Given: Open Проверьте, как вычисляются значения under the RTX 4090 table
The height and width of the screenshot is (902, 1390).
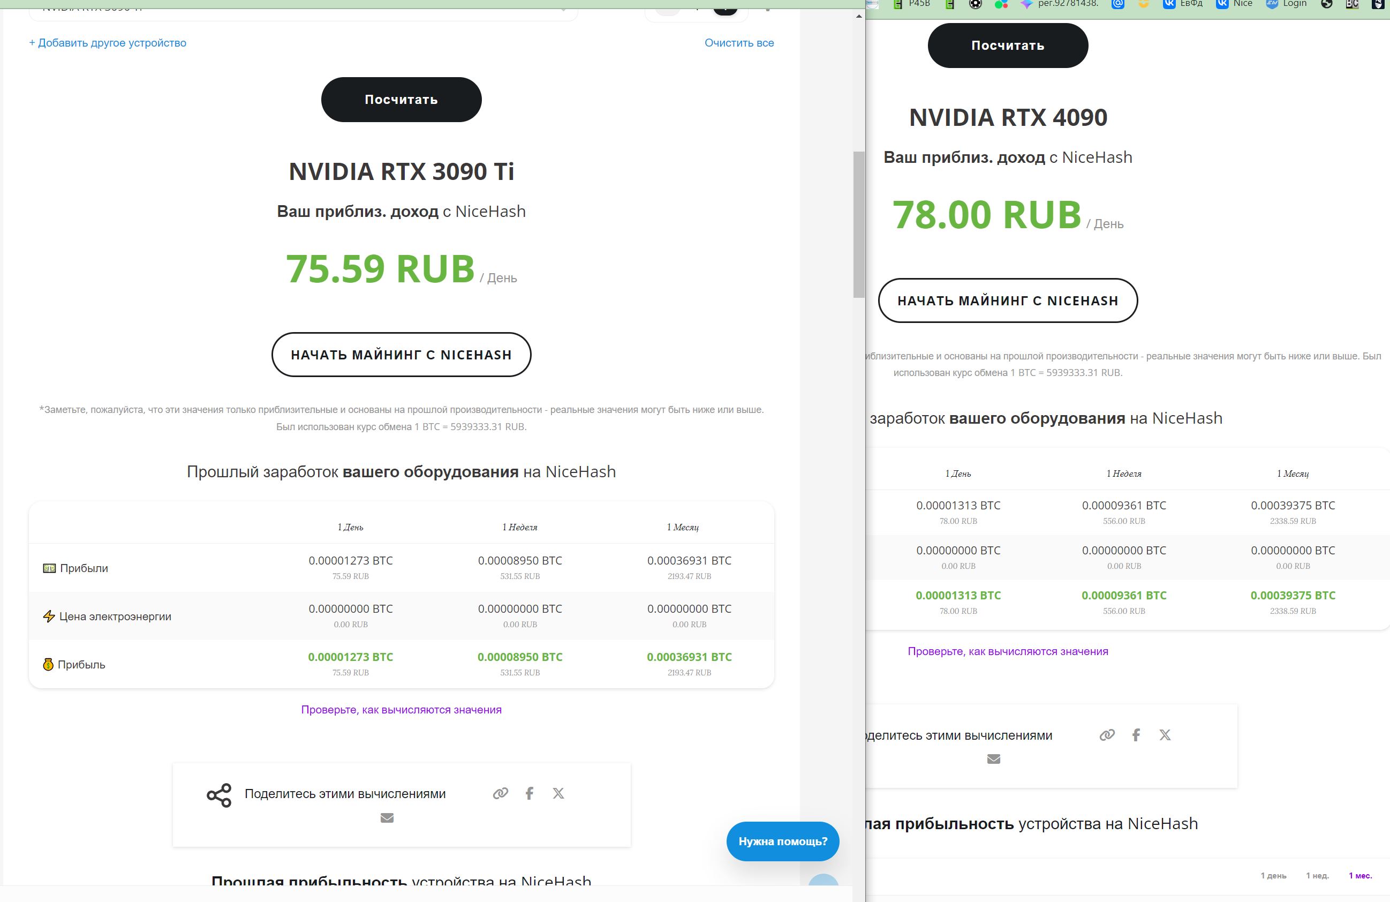Looking at the screenshot, I should (1008, 651).
